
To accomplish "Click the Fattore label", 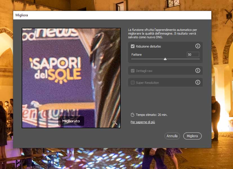I will (136, 55).
